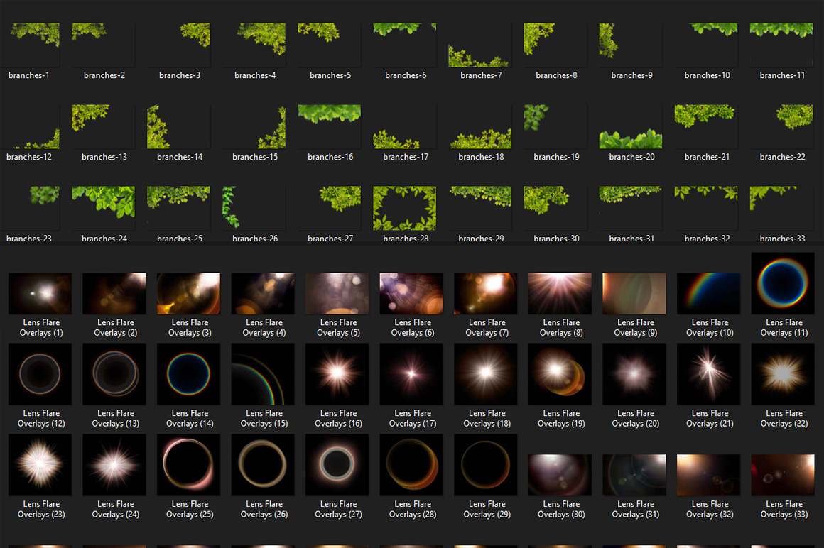Click the branches-33 file name label
Screen dimensions: 824x548
(782, 239)
